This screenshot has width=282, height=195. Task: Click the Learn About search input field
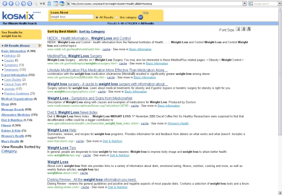(70, 17)
